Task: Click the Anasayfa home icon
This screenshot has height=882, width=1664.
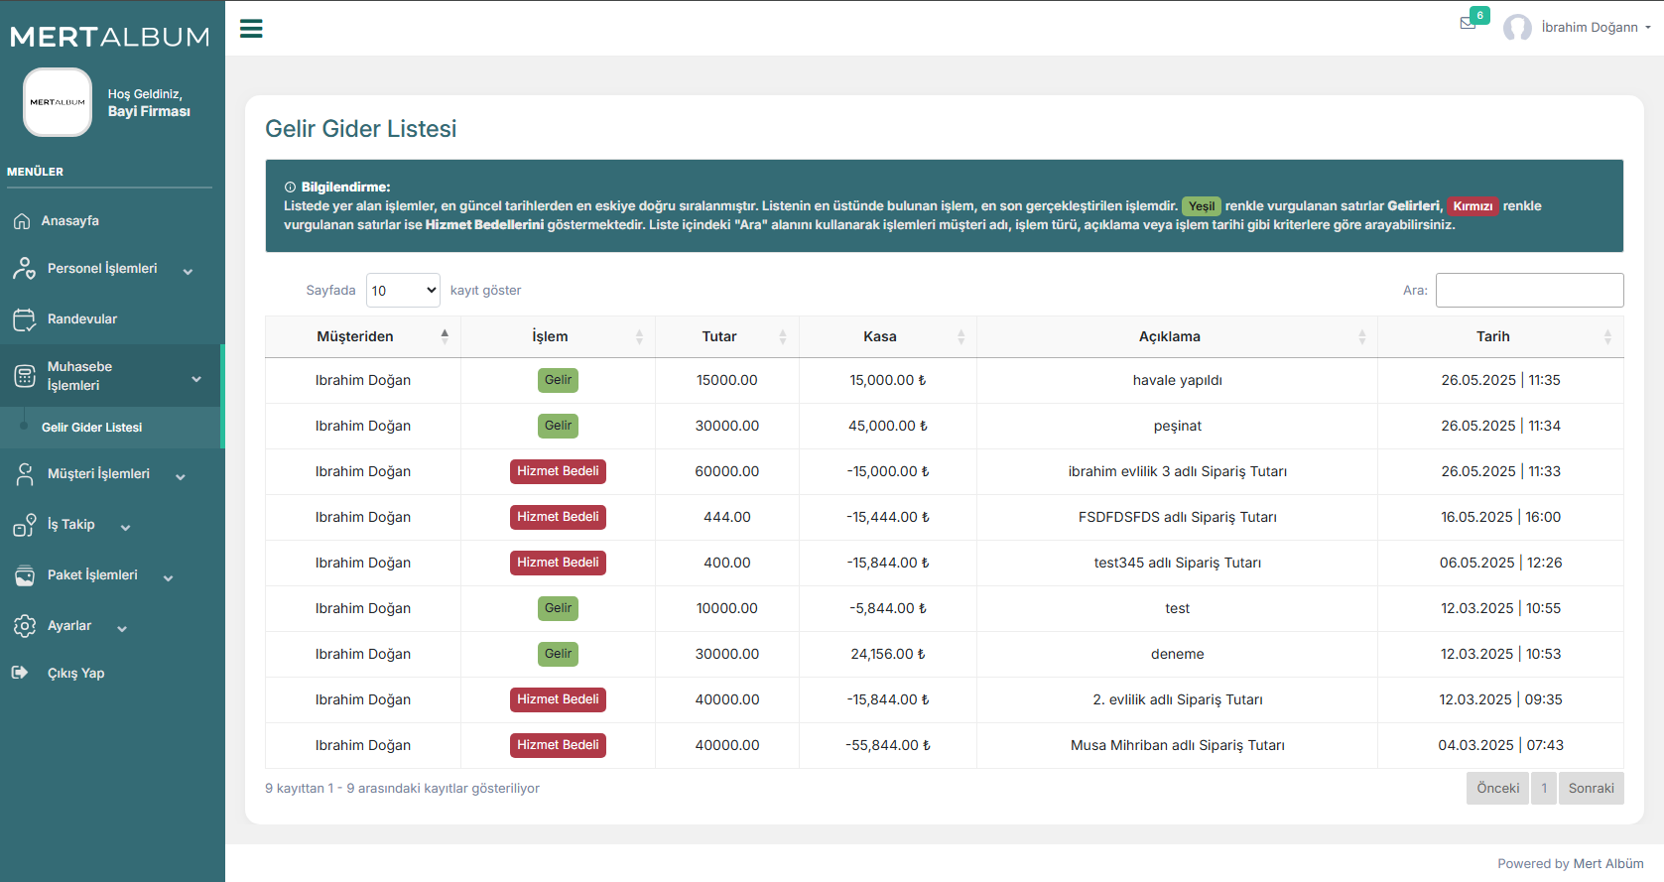Action: [x=22, y=221]
